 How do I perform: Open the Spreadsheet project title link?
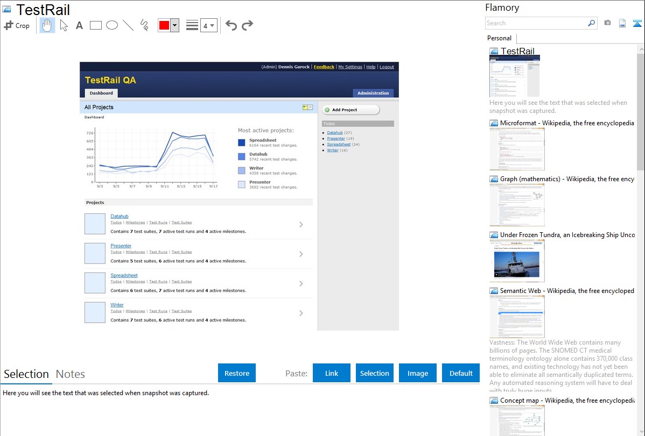(x=124, y=275)
